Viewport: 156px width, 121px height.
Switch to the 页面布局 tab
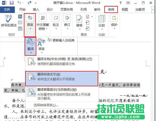66,10
